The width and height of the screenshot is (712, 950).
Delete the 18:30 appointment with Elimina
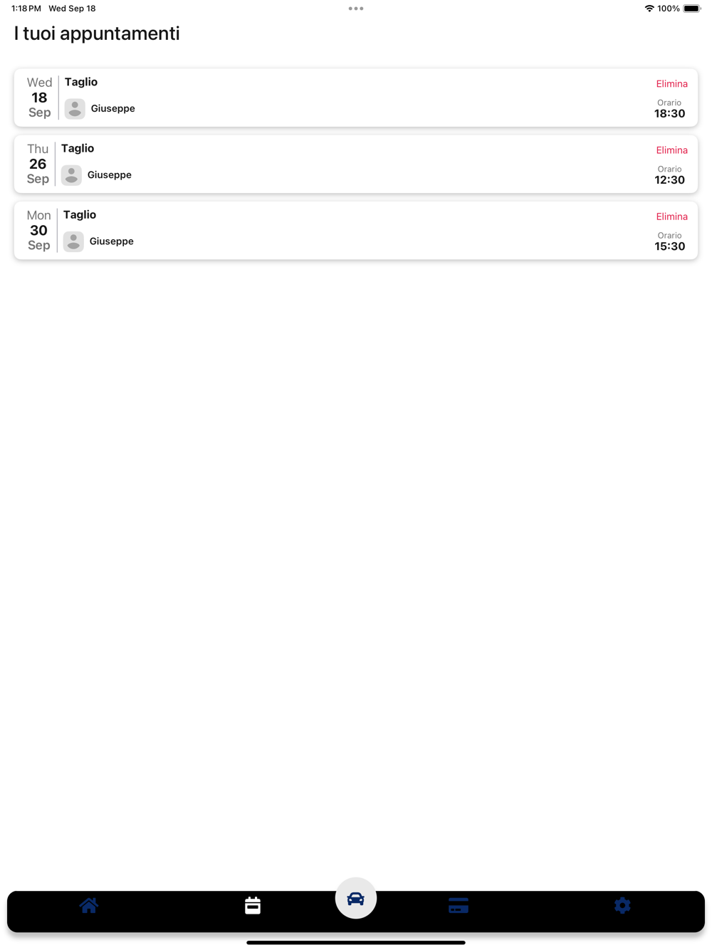tap(671, 84)
